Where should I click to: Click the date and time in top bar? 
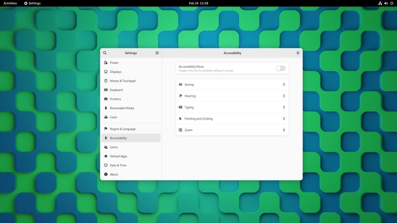click(x=198, y=3)
